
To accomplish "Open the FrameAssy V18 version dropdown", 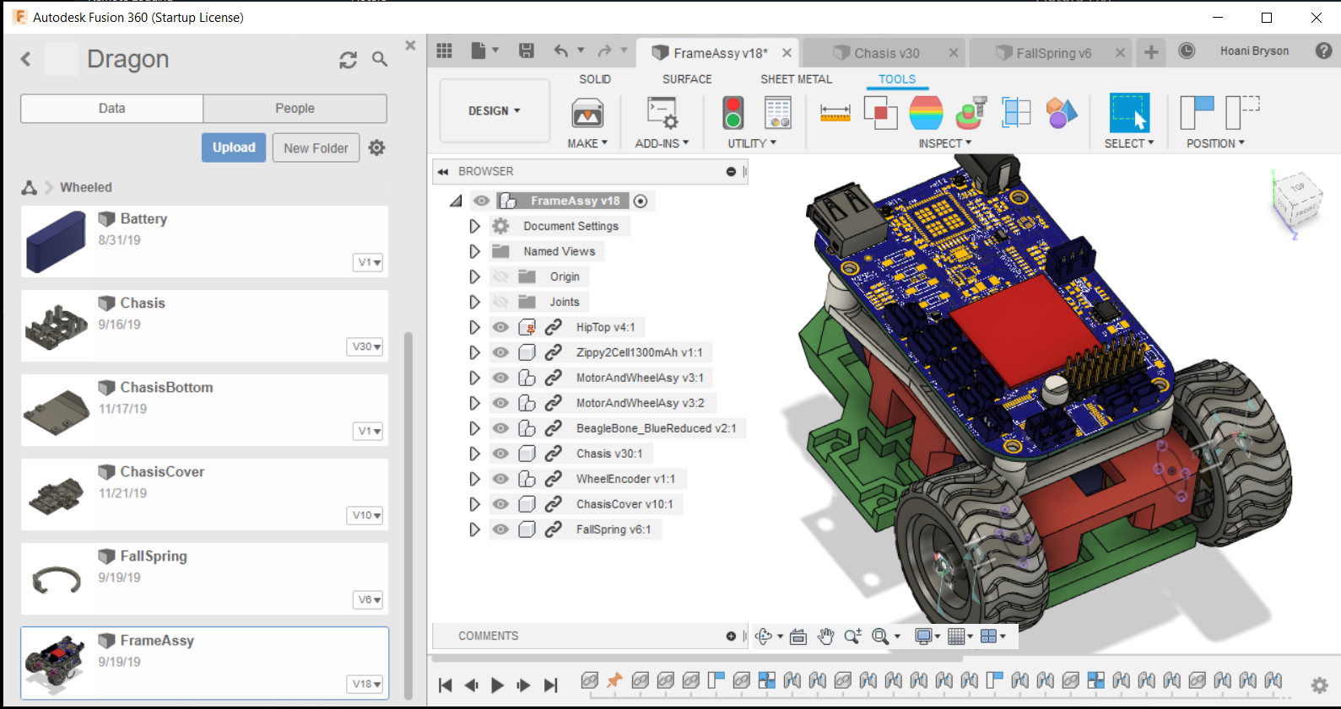I will pyautogui.click(x=365, y=684).
